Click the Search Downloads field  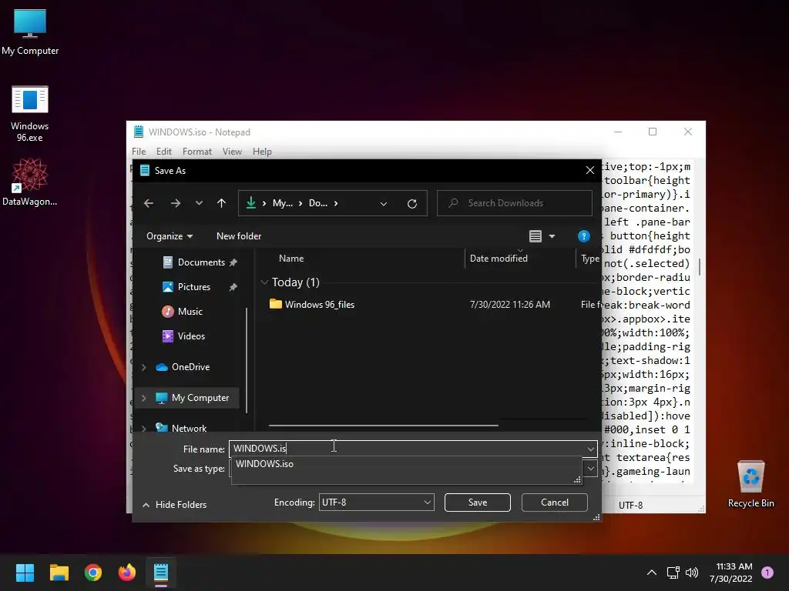(514, 203)
